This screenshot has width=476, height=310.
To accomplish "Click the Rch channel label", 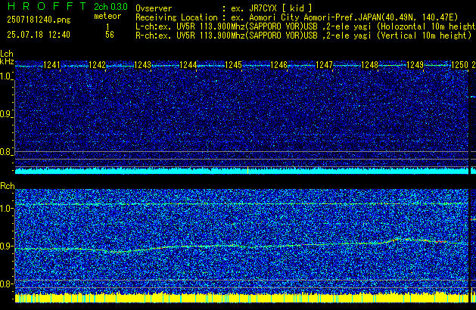I will tap(8, 186).
